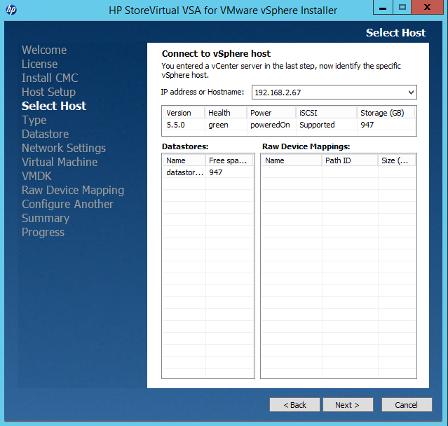Select the host row showing version 5.5.0
This screenshot has height=426, width=448.
click(x=288, y=125)
